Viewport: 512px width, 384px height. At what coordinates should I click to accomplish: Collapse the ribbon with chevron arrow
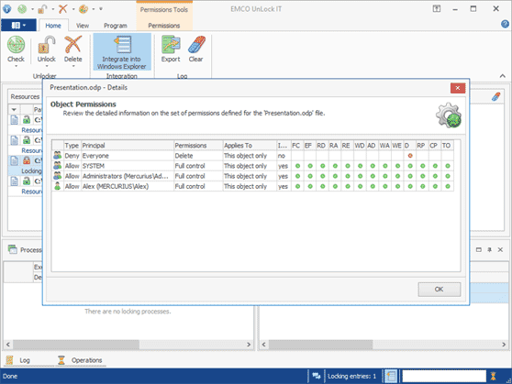[x=502, y=76]
